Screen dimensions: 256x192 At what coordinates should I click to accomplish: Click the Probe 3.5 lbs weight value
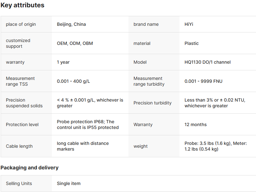coord(216,146)
